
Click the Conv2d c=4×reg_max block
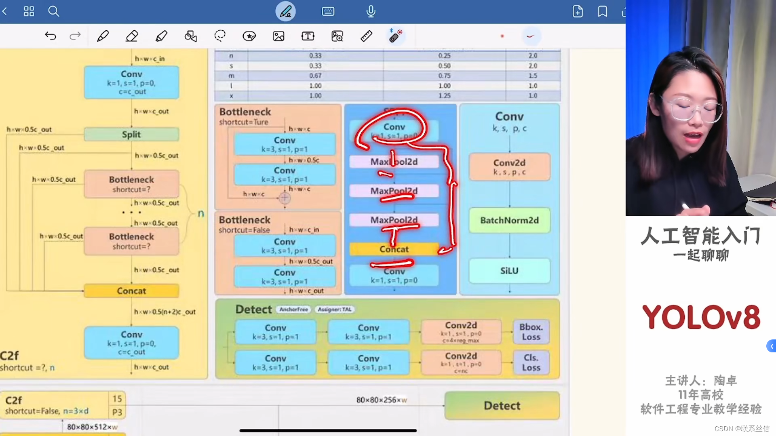click(461, 332)
